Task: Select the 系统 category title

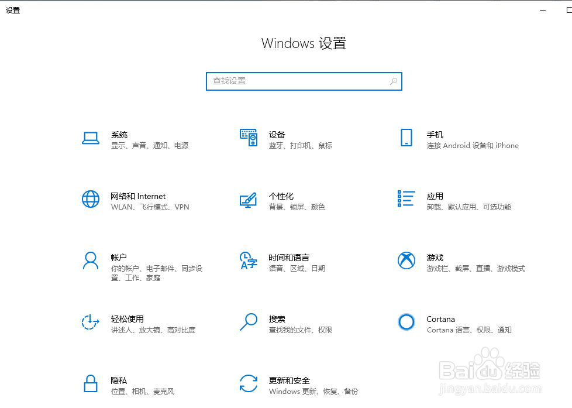Action: point(119,135)
